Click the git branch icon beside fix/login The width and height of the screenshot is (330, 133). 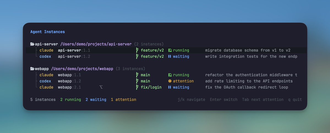pyautogui.click(x=137, y=87)
